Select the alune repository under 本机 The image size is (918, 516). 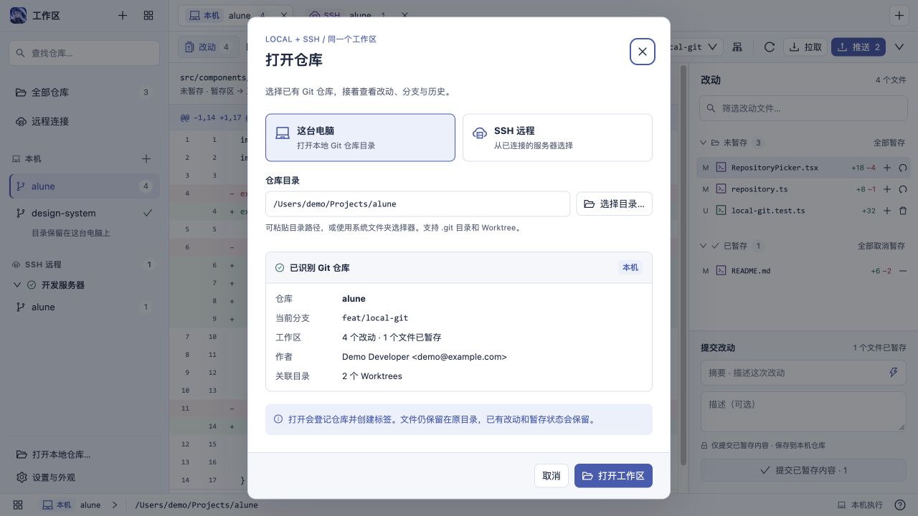(84, 186)
